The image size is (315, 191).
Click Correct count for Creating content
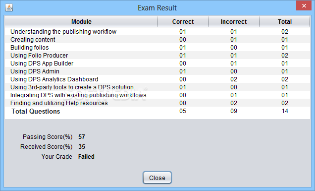(183, 40)
